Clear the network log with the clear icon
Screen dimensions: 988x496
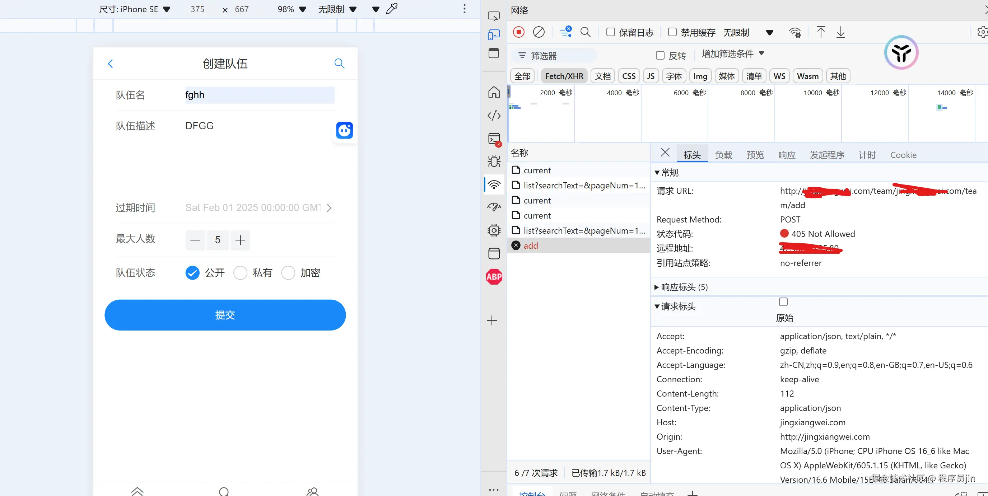click(x=539, y=32)
